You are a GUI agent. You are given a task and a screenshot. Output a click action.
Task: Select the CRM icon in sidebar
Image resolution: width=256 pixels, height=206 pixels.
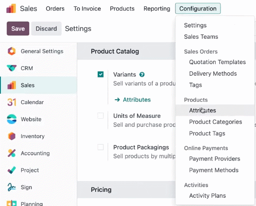[12, 68]
